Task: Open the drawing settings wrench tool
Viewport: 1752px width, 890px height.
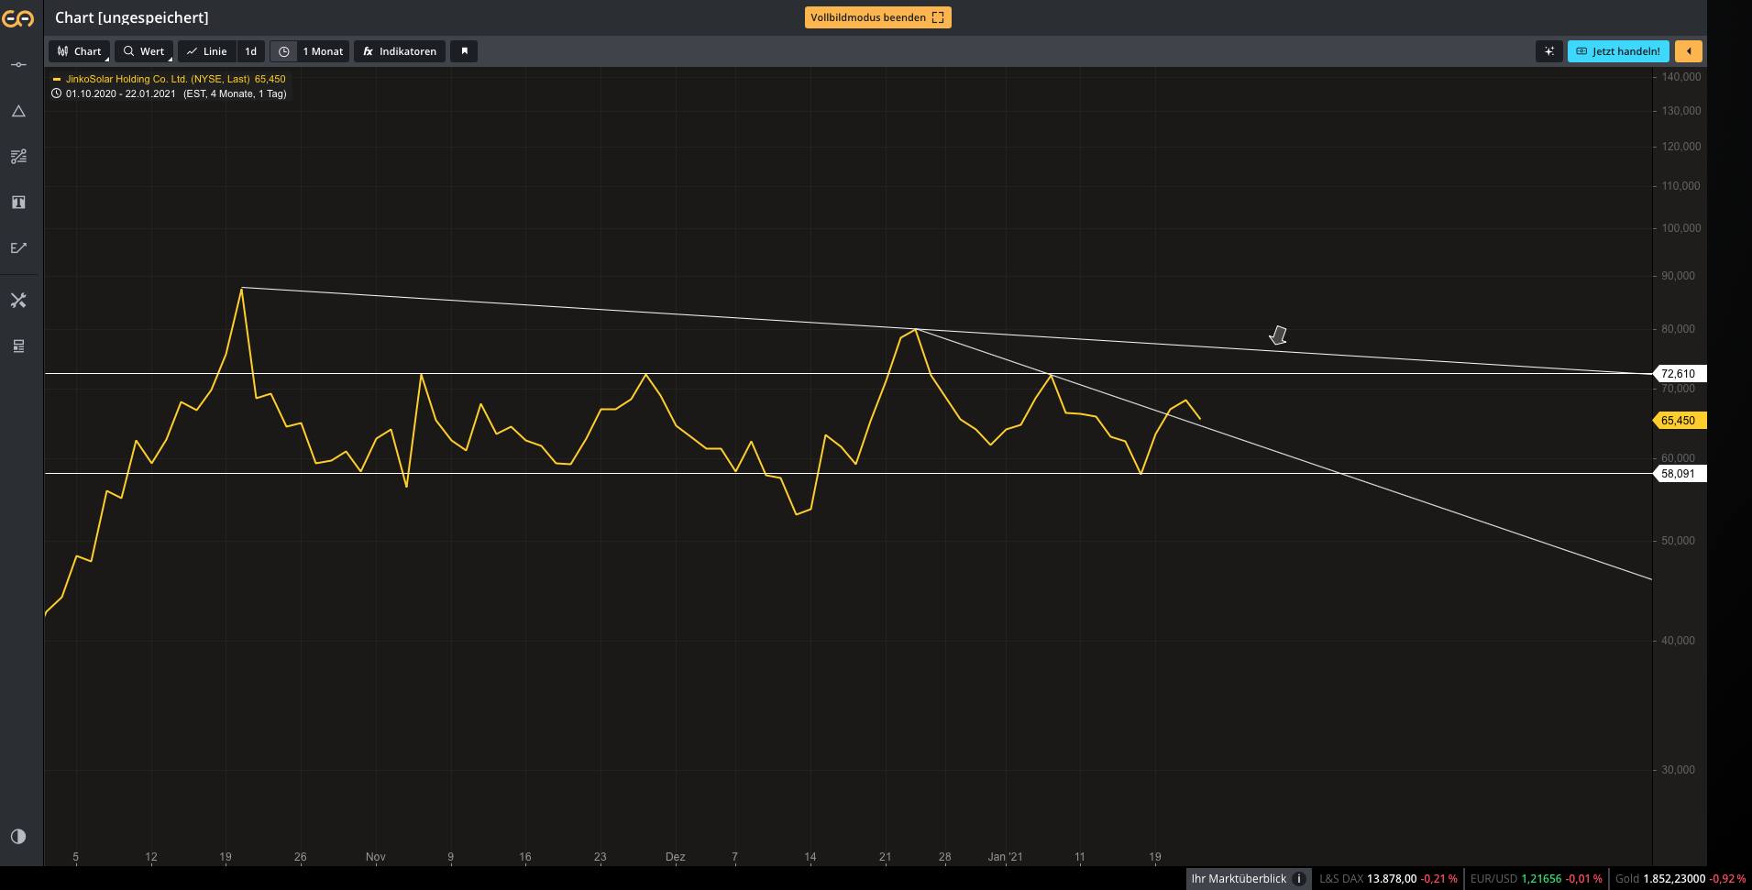Action: [x=18, y=301]
